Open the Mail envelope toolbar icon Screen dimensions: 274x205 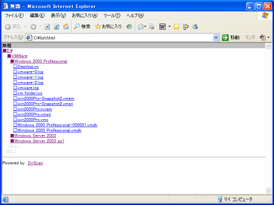tap(141, 27)
